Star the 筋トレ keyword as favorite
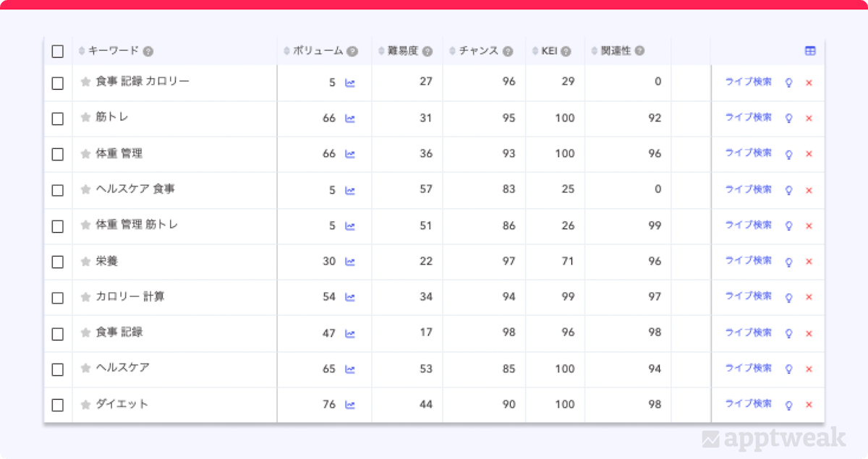The image size is (868, 459). click(85, 118)
